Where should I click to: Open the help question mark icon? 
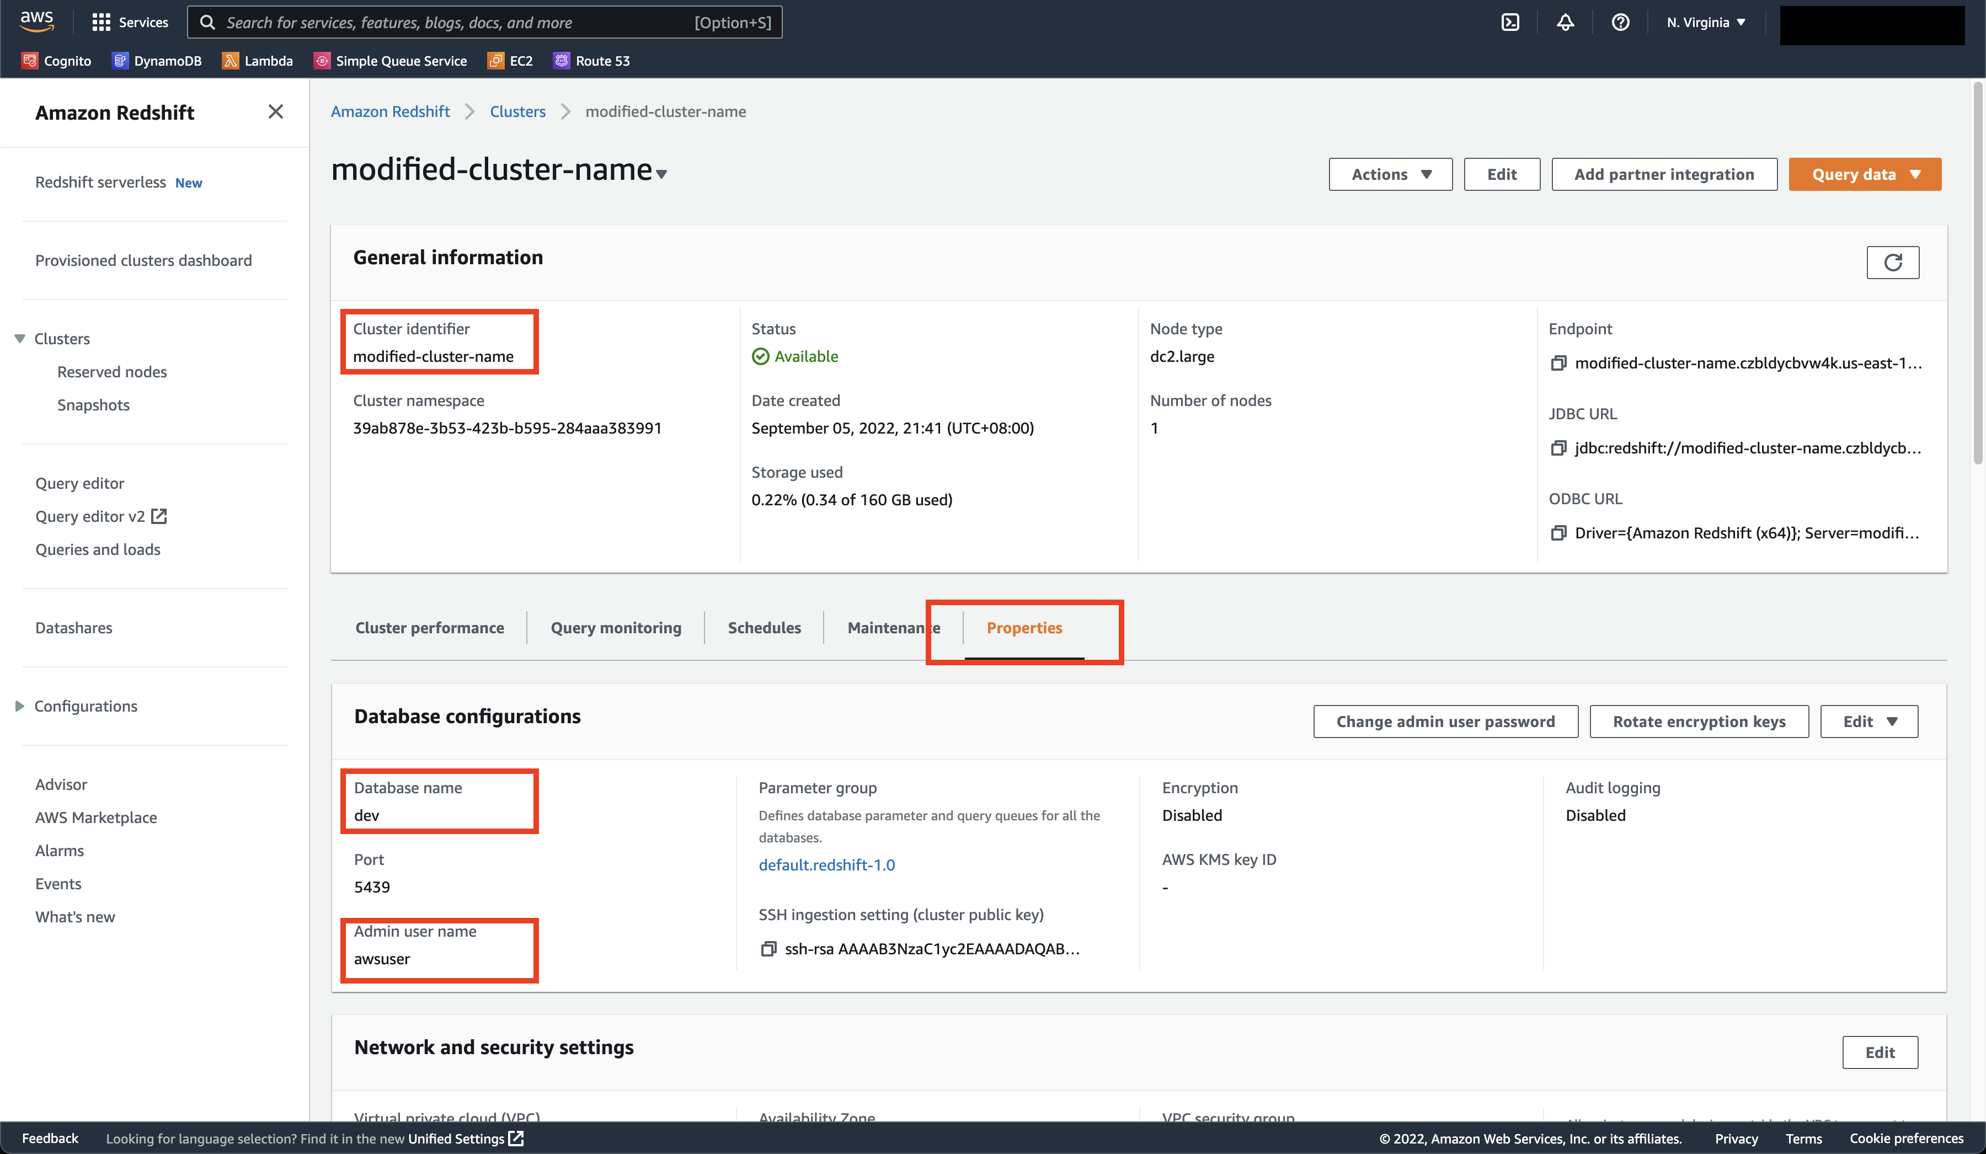pyautogui.click(x=1620, y=22)
